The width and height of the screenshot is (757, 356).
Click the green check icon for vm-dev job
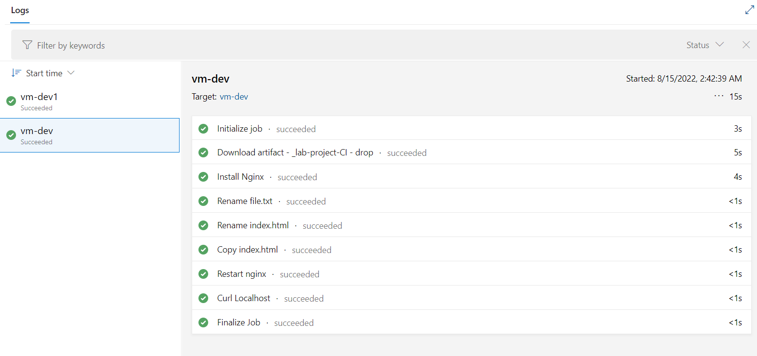(11, 135)
